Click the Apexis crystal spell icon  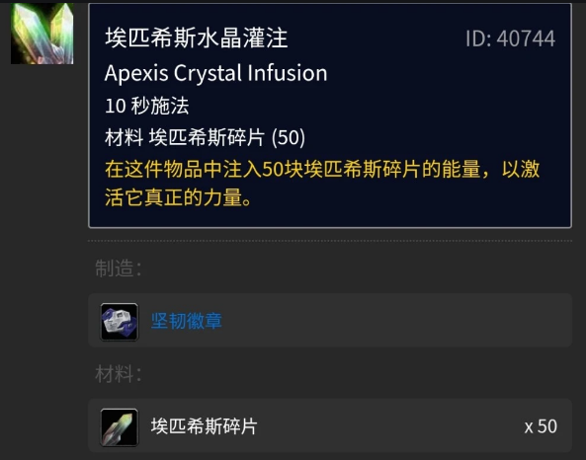click(x=42, y=34)
